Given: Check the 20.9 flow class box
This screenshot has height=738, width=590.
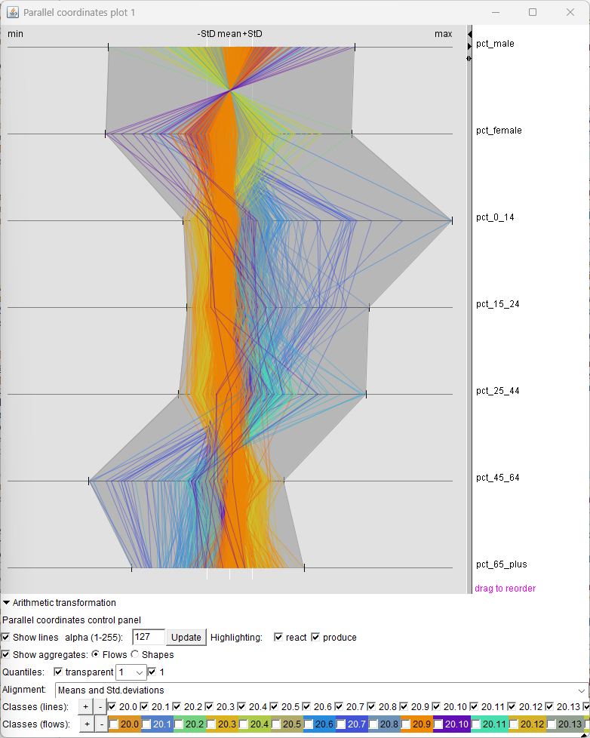Looking at the screenshot, I should tap(406, 724).
